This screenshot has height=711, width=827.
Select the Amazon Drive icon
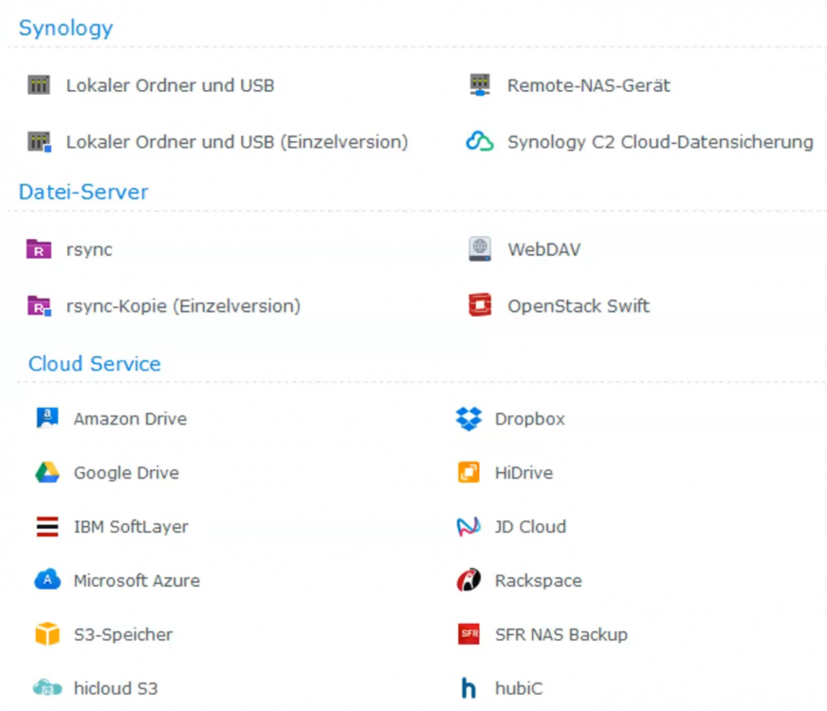(x=46, y=418)
